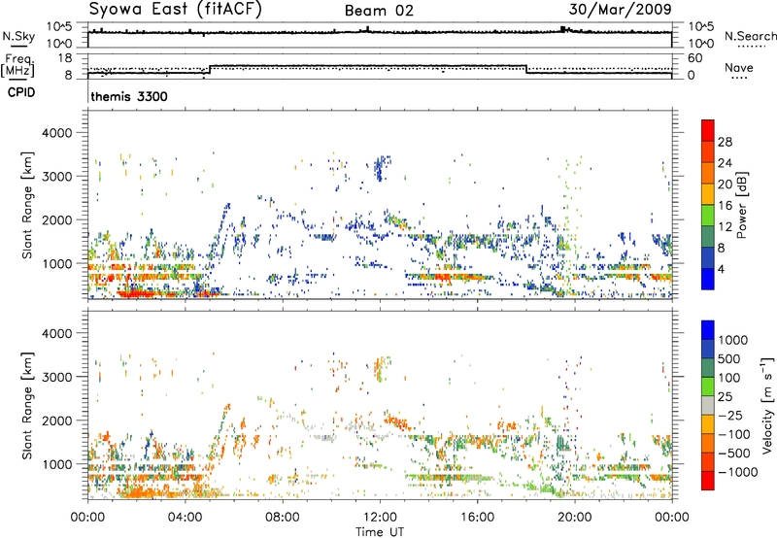Screen dimensions: 777x538
Task: Select the 4000 tick in the power panel
Action: click(56, 133)
